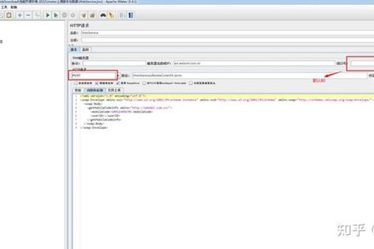The image size is (374, 249).
Task: Click the gray Stop test icon
Action: point(64,15)
